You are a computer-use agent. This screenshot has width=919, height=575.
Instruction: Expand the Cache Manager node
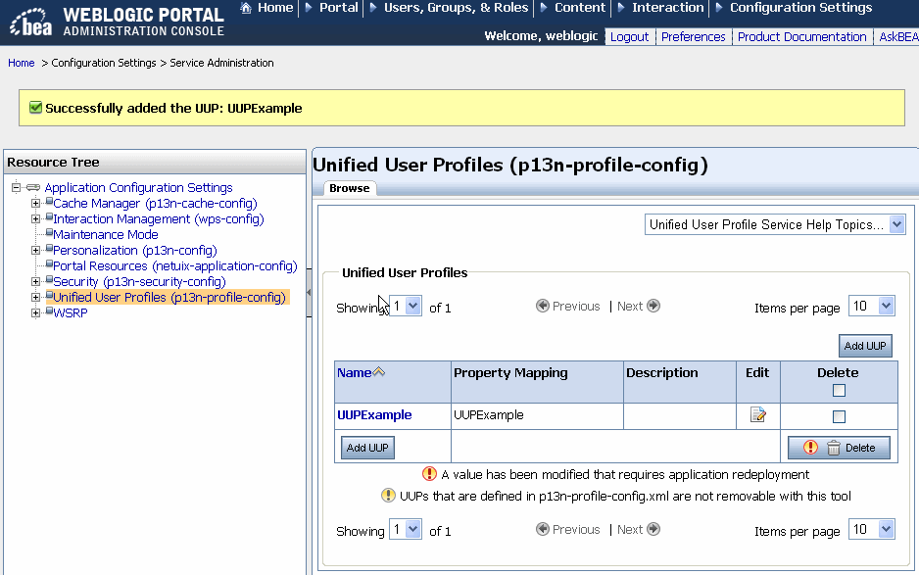[35, 204]
